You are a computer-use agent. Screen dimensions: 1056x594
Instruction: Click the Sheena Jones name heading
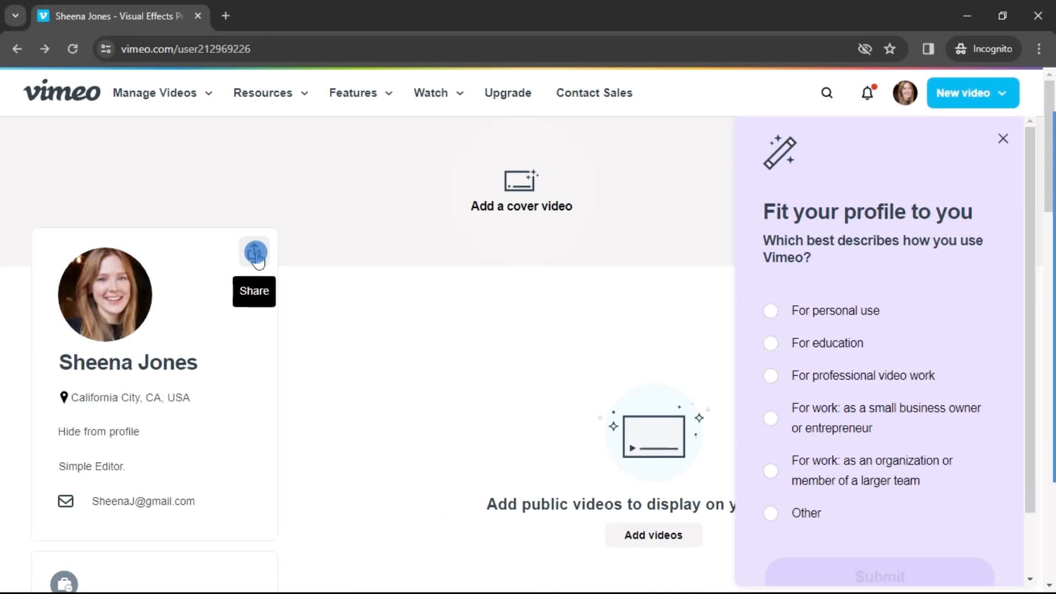(128, 362)
